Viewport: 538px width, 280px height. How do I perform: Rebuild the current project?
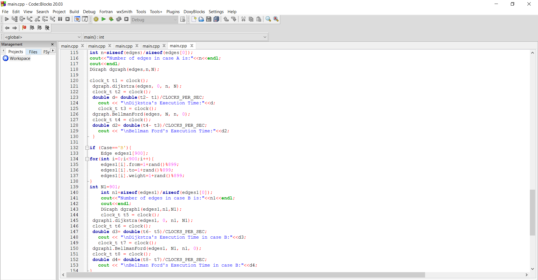click(x=119, y=19)
